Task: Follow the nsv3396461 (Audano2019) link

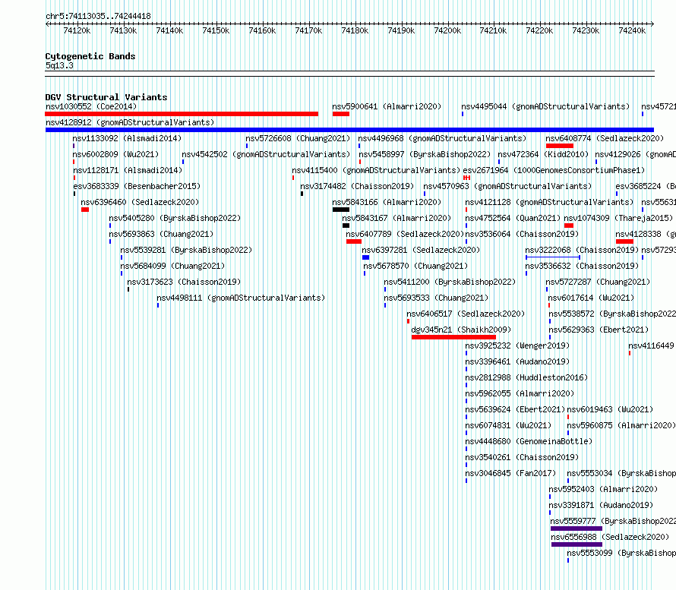Action: 517,361
